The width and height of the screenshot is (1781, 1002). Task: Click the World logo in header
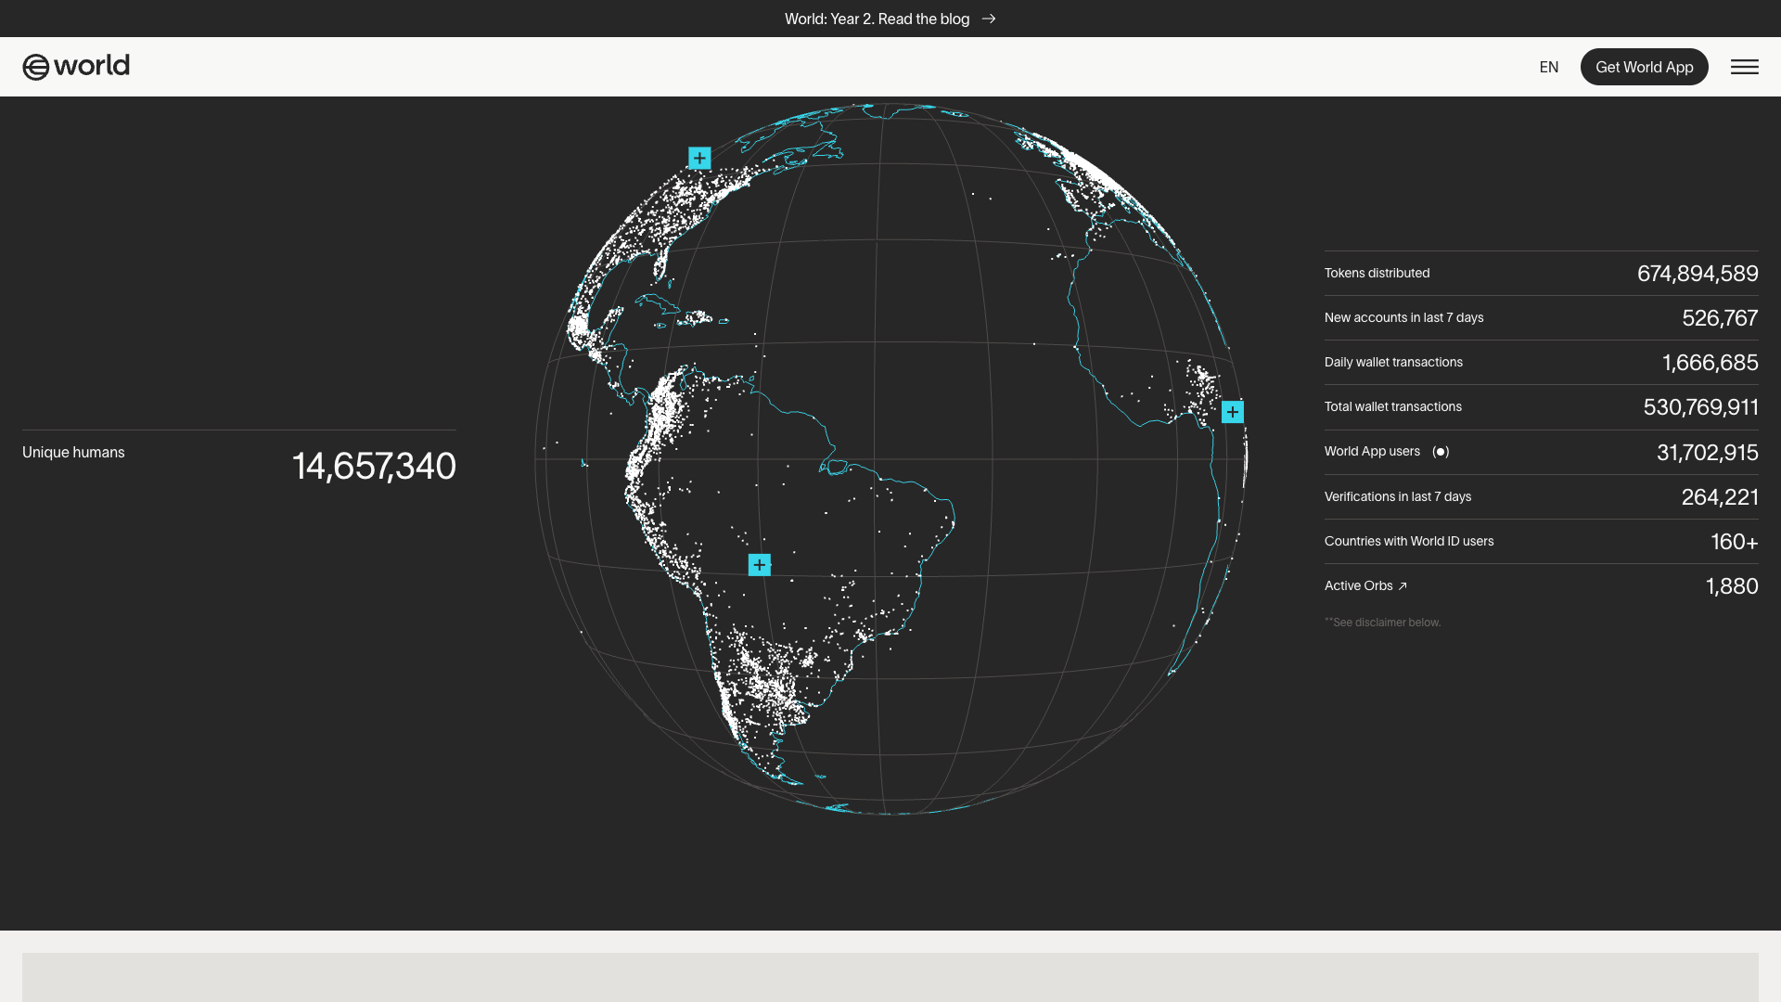(x=76, y=67)
